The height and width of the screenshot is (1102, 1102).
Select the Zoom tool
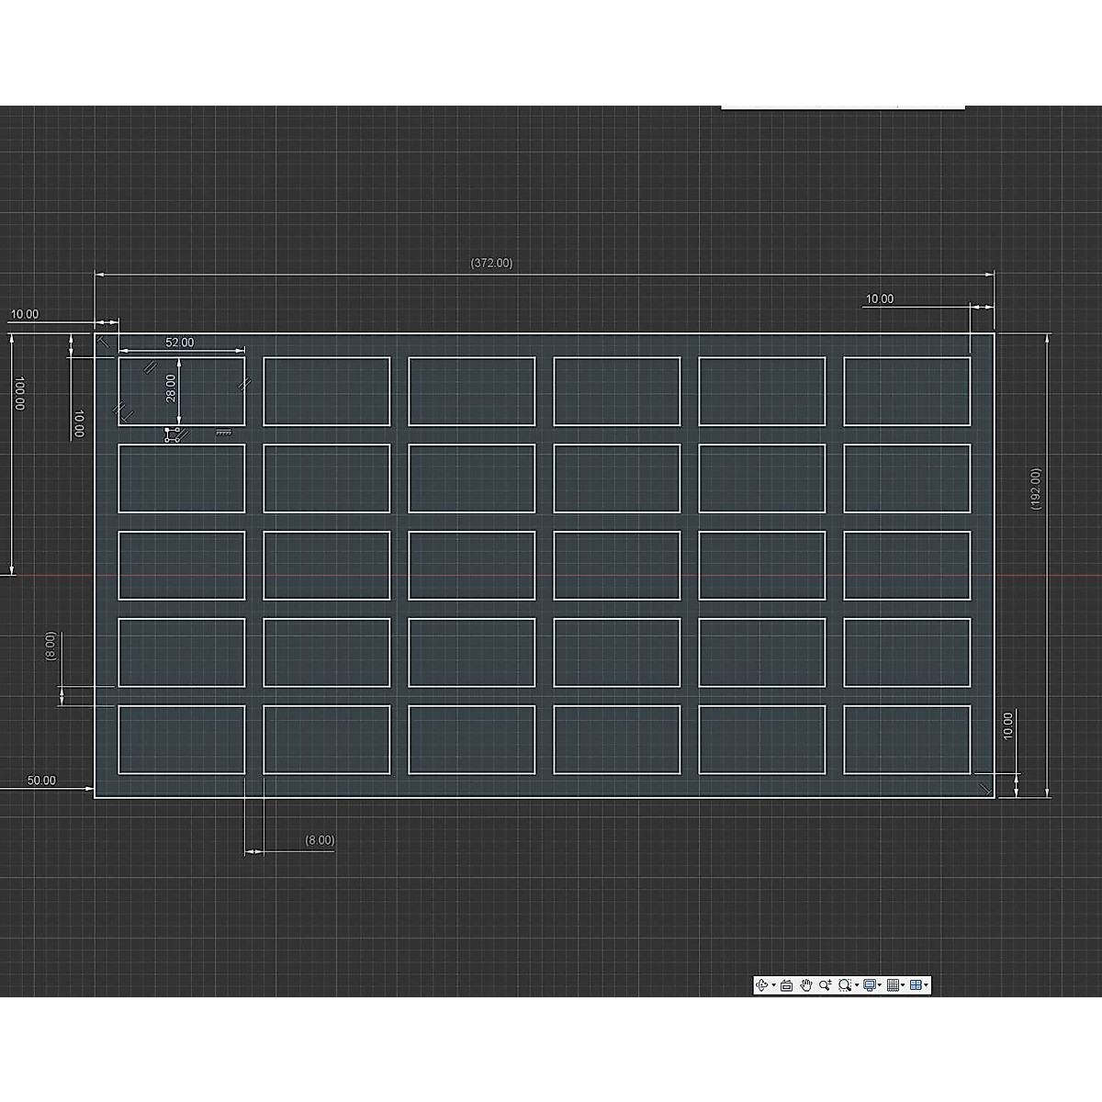tap(826, 984)
